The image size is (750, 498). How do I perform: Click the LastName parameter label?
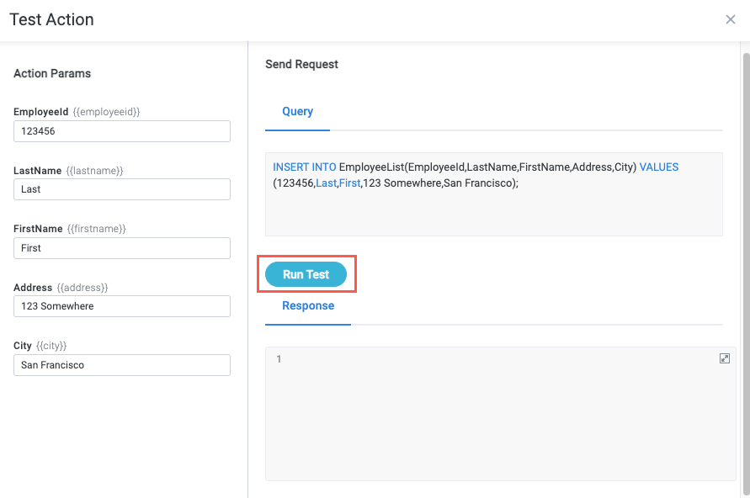click(38, 171)
